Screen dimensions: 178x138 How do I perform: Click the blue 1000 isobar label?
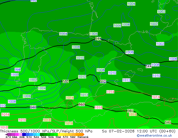(x=15, y=75)
